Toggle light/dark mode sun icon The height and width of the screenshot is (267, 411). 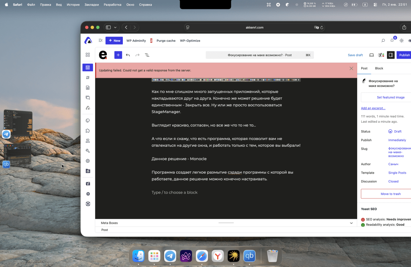pos(401,40)
